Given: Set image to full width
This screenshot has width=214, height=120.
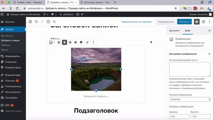Looking at the screenshot, I should click(81, 42).
